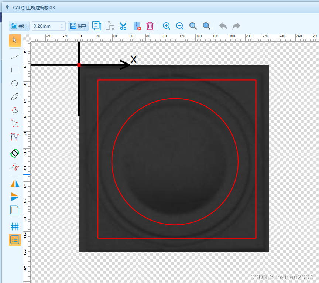Click the 寻边 edge-finding button
The image size is (319, 283).
click(19, 26)
